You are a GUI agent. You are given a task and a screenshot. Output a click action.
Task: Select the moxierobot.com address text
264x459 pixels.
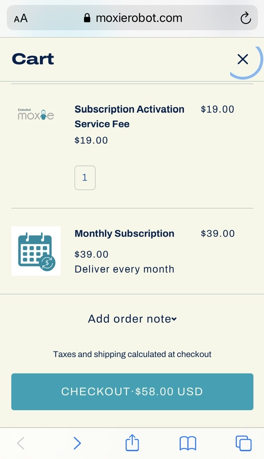click(x=139, y=18)
